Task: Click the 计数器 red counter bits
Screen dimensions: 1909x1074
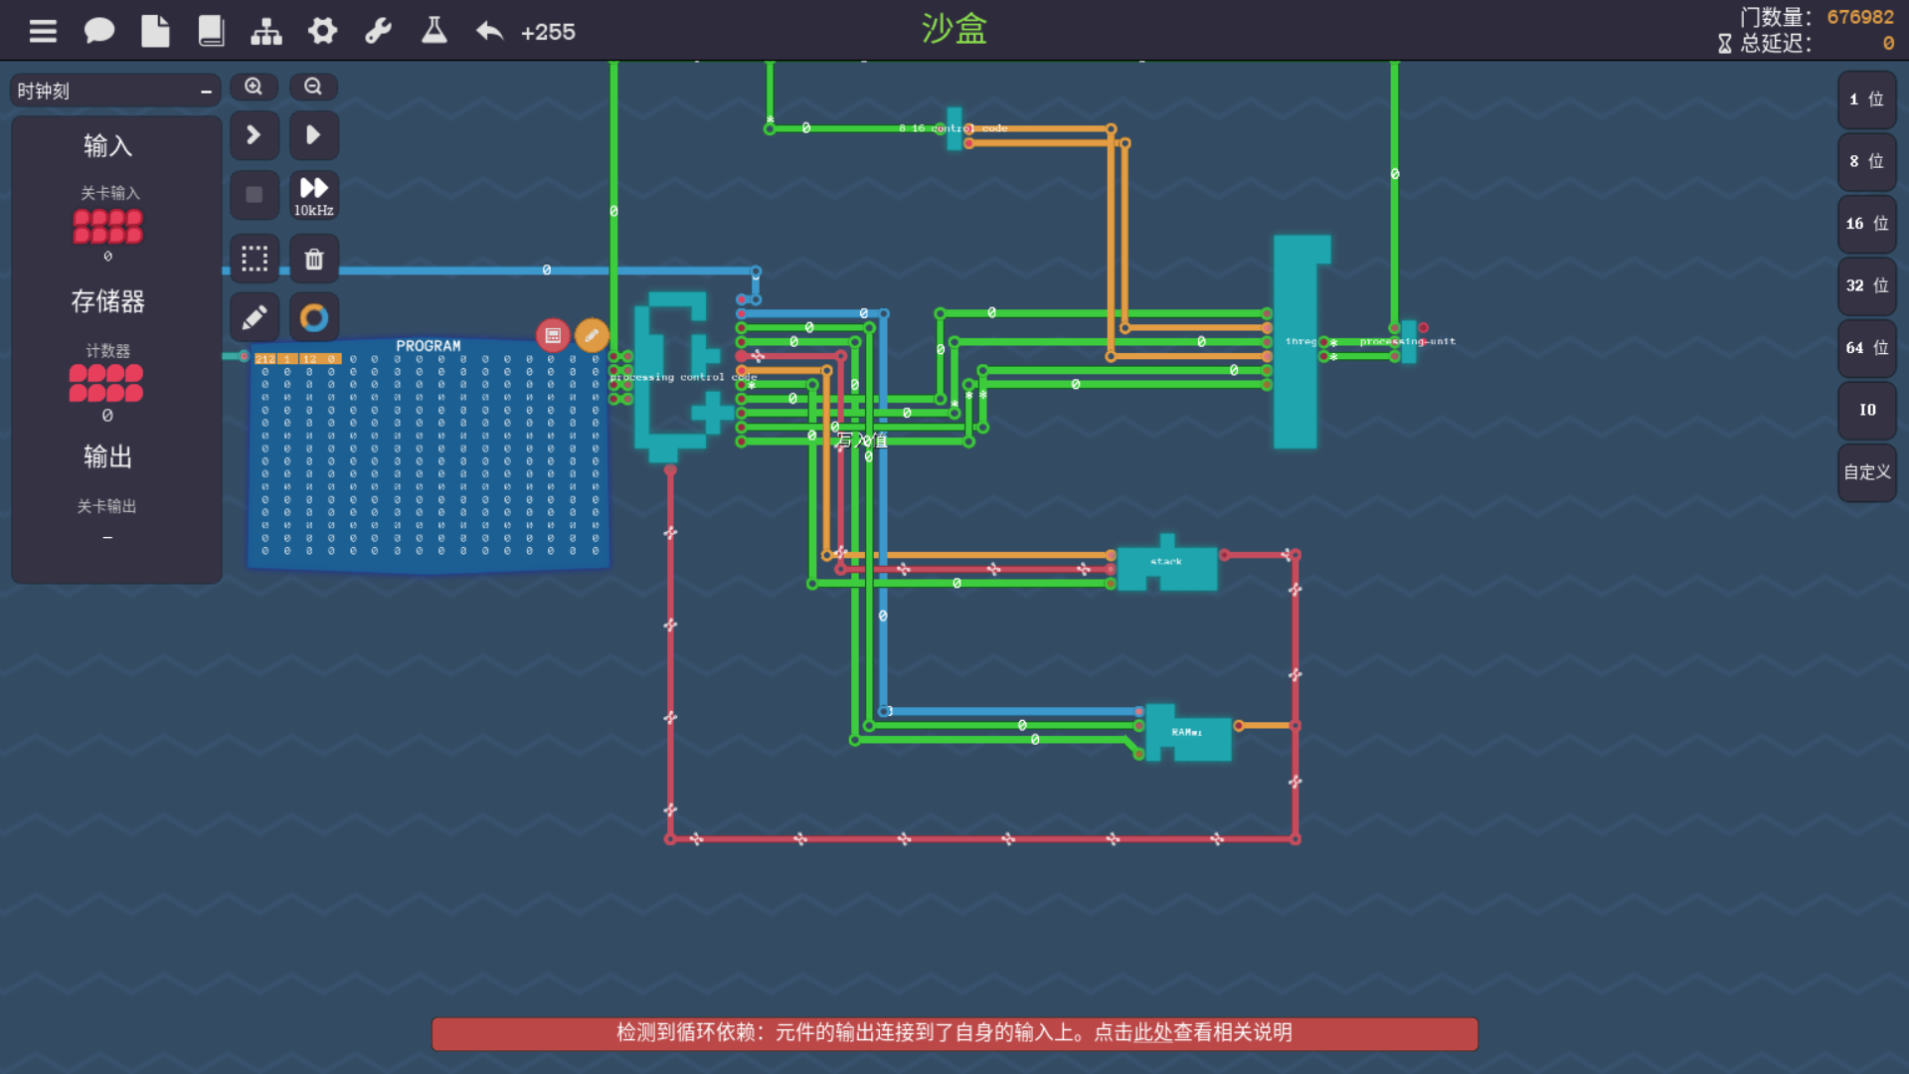Action: (x=106, y=383)
